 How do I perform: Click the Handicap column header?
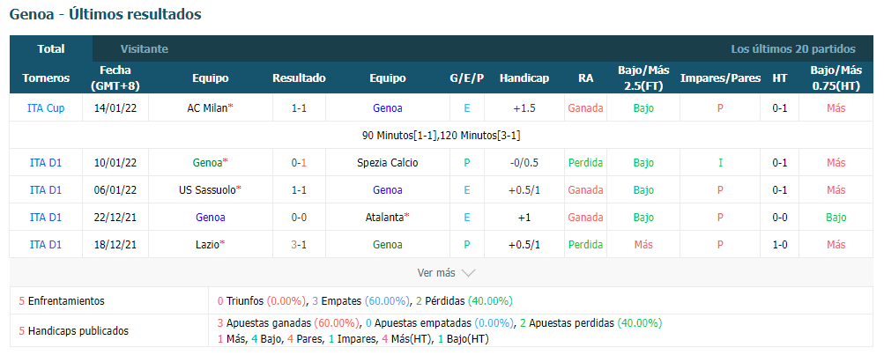[x=524, y=78]
